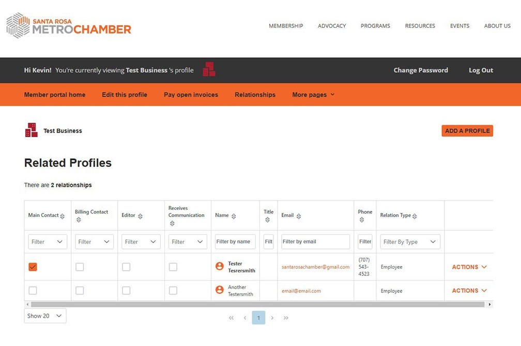Screen dimensions: 521x346
Task: Open the Relationships page
Action: (x=255, y=95)
